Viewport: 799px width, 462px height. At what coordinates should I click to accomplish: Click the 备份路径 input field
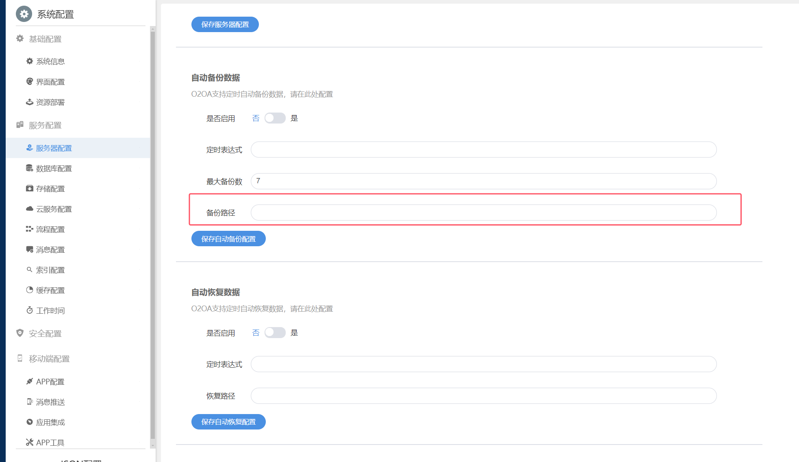click(x=483, y=213)
